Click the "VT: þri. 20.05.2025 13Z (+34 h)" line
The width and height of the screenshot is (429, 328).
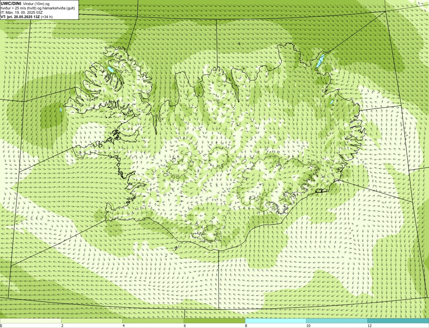coord(27,17)
